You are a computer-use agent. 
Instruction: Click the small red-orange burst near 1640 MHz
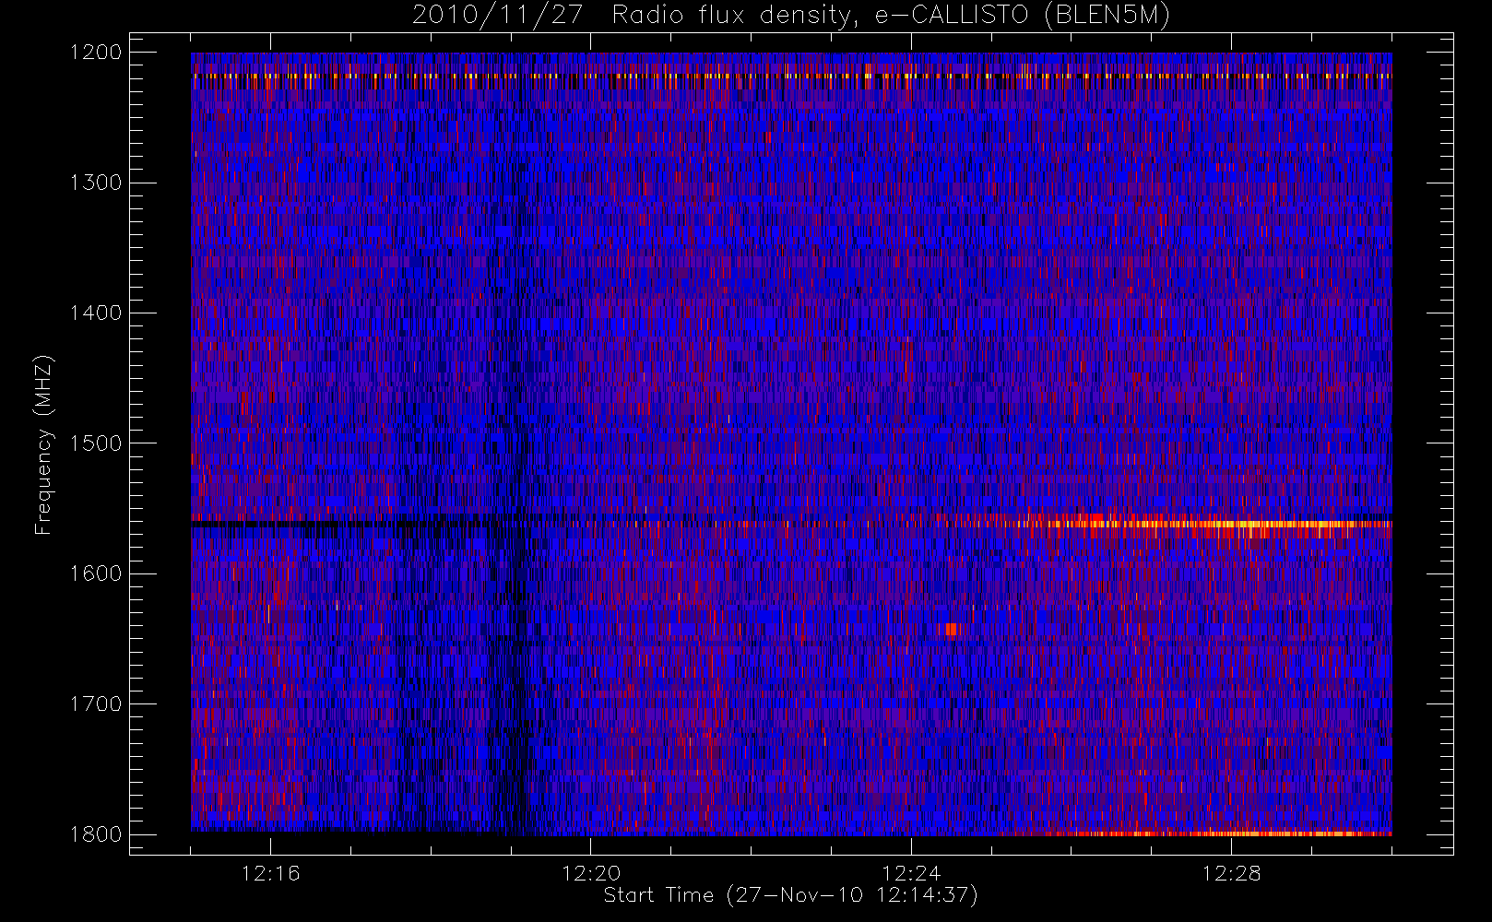point(951,630)
